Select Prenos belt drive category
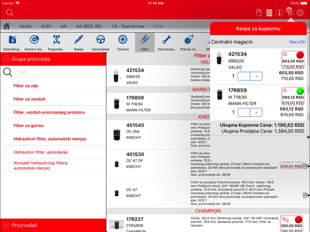 pyautogui.click(x=189, y=43)
